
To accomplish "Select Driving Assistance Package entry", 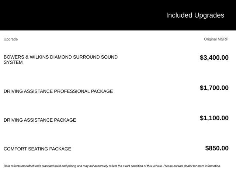I will tap(40, 120).
